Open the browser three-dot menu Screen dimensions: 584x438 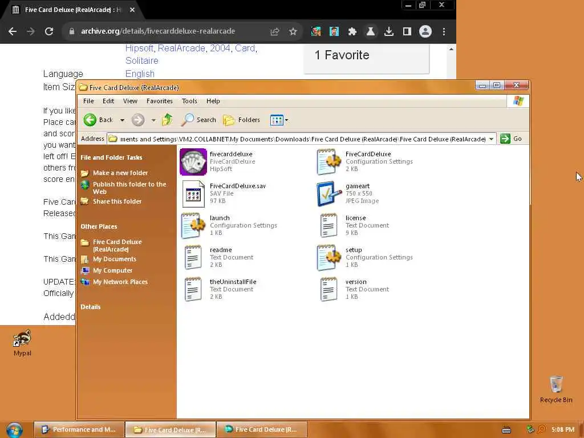[444, 32]
